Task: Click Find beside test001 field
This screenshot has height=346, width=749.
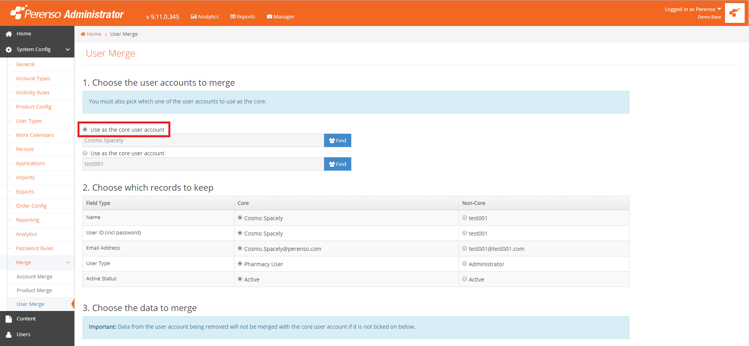Action: pyautogui.click(x=338, y=164)
